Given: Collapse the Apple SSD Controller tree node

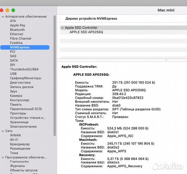Looking at the screenshot, I should click(62, 28).
